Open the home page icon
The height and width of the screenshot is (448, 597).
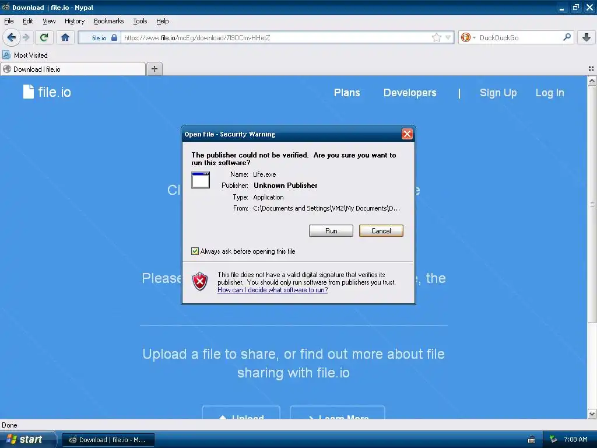(x=65, y=37)
